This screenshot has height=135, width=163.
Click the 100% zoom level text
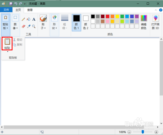click(x=122, y=132)
